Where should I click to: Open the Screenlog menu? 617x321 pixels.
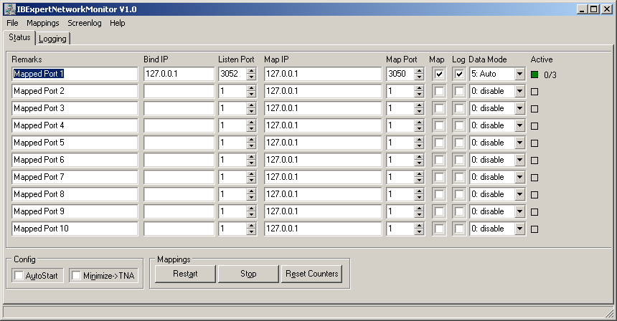click(84, 23)
